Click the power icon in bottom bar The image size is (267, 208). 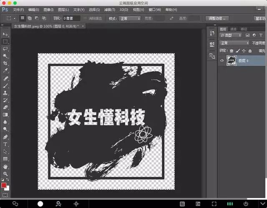(246, 203)
